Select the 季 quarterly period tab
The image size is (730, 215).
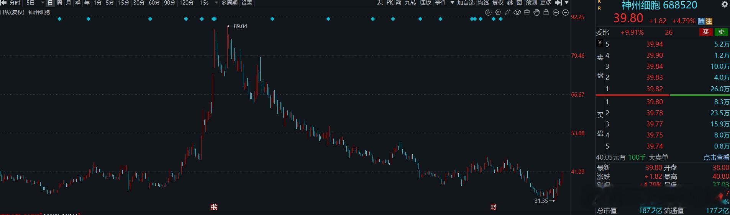(78, 3)
